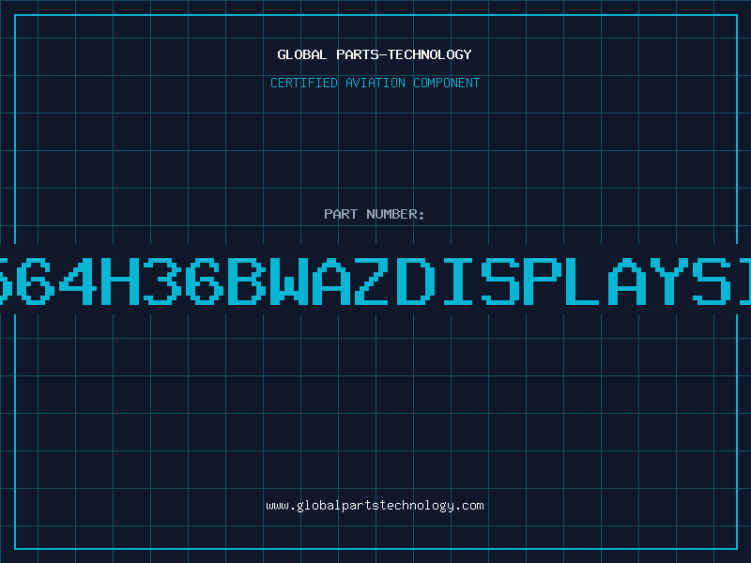Select the letter H in the part number
This screenshot has width=751, height=563.
coord(118,281)
